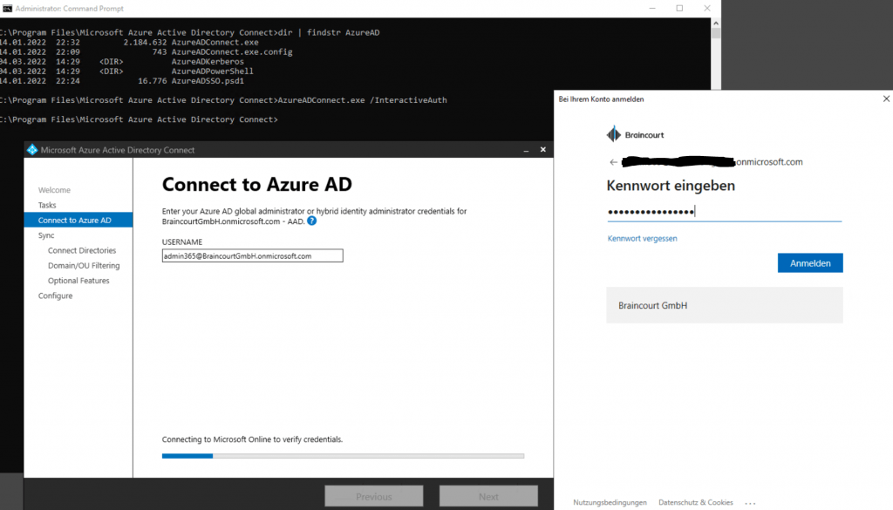This screenshot has width=893, height=510.
Task: Open the Connect Directories step
Action: 82,250
